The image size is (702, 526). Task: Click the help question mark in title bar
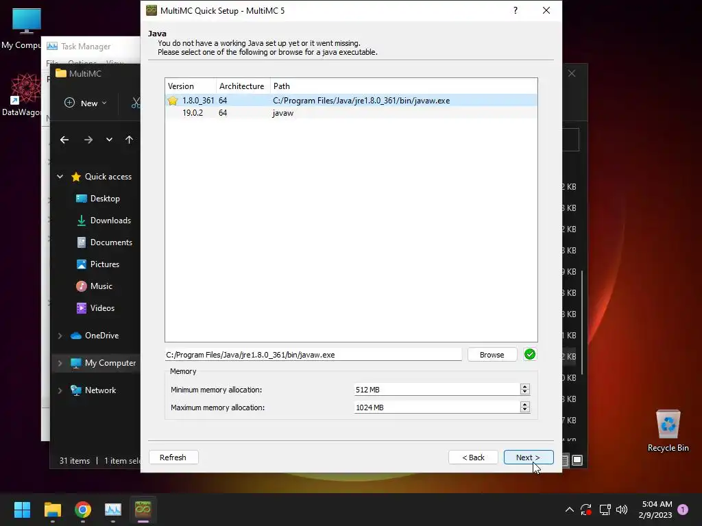[516, 10]
